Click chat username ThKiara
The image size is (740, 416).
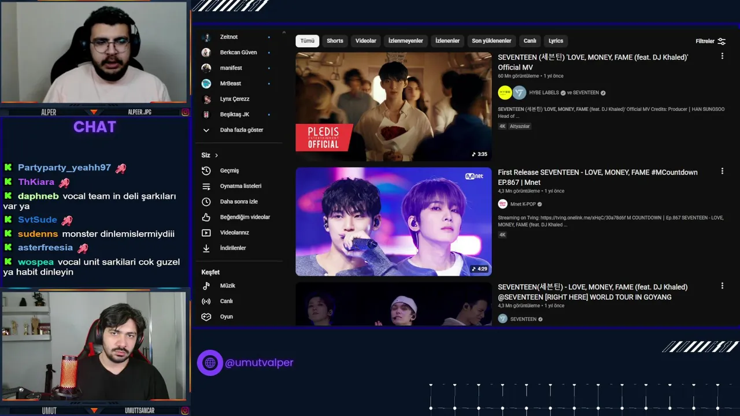click(x=36, y=182)
